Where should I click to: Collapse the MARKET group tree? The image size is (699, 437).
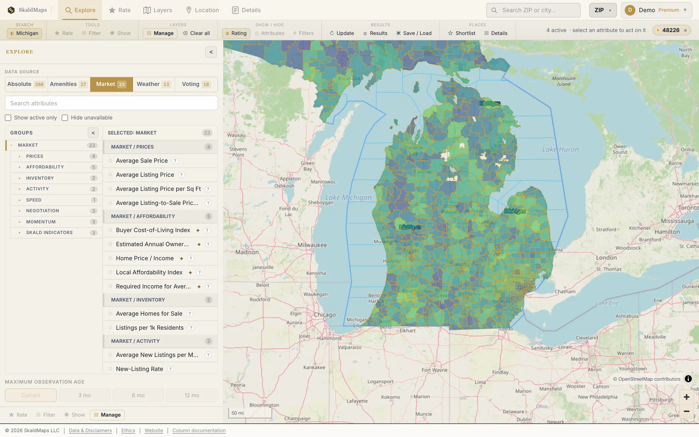(11, 145)
